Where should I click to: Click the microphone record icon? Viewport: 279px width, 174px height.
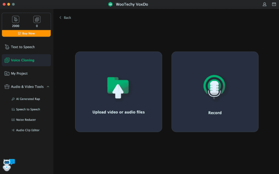click(x=215, y=88)
